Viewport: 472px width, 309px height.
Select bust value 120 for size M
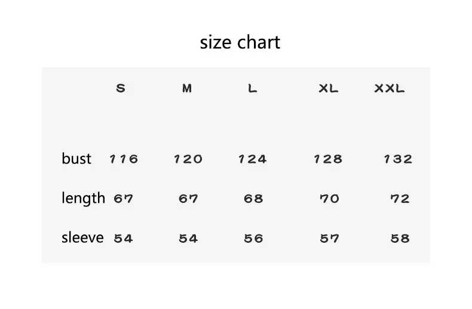[x=188, y=159]
